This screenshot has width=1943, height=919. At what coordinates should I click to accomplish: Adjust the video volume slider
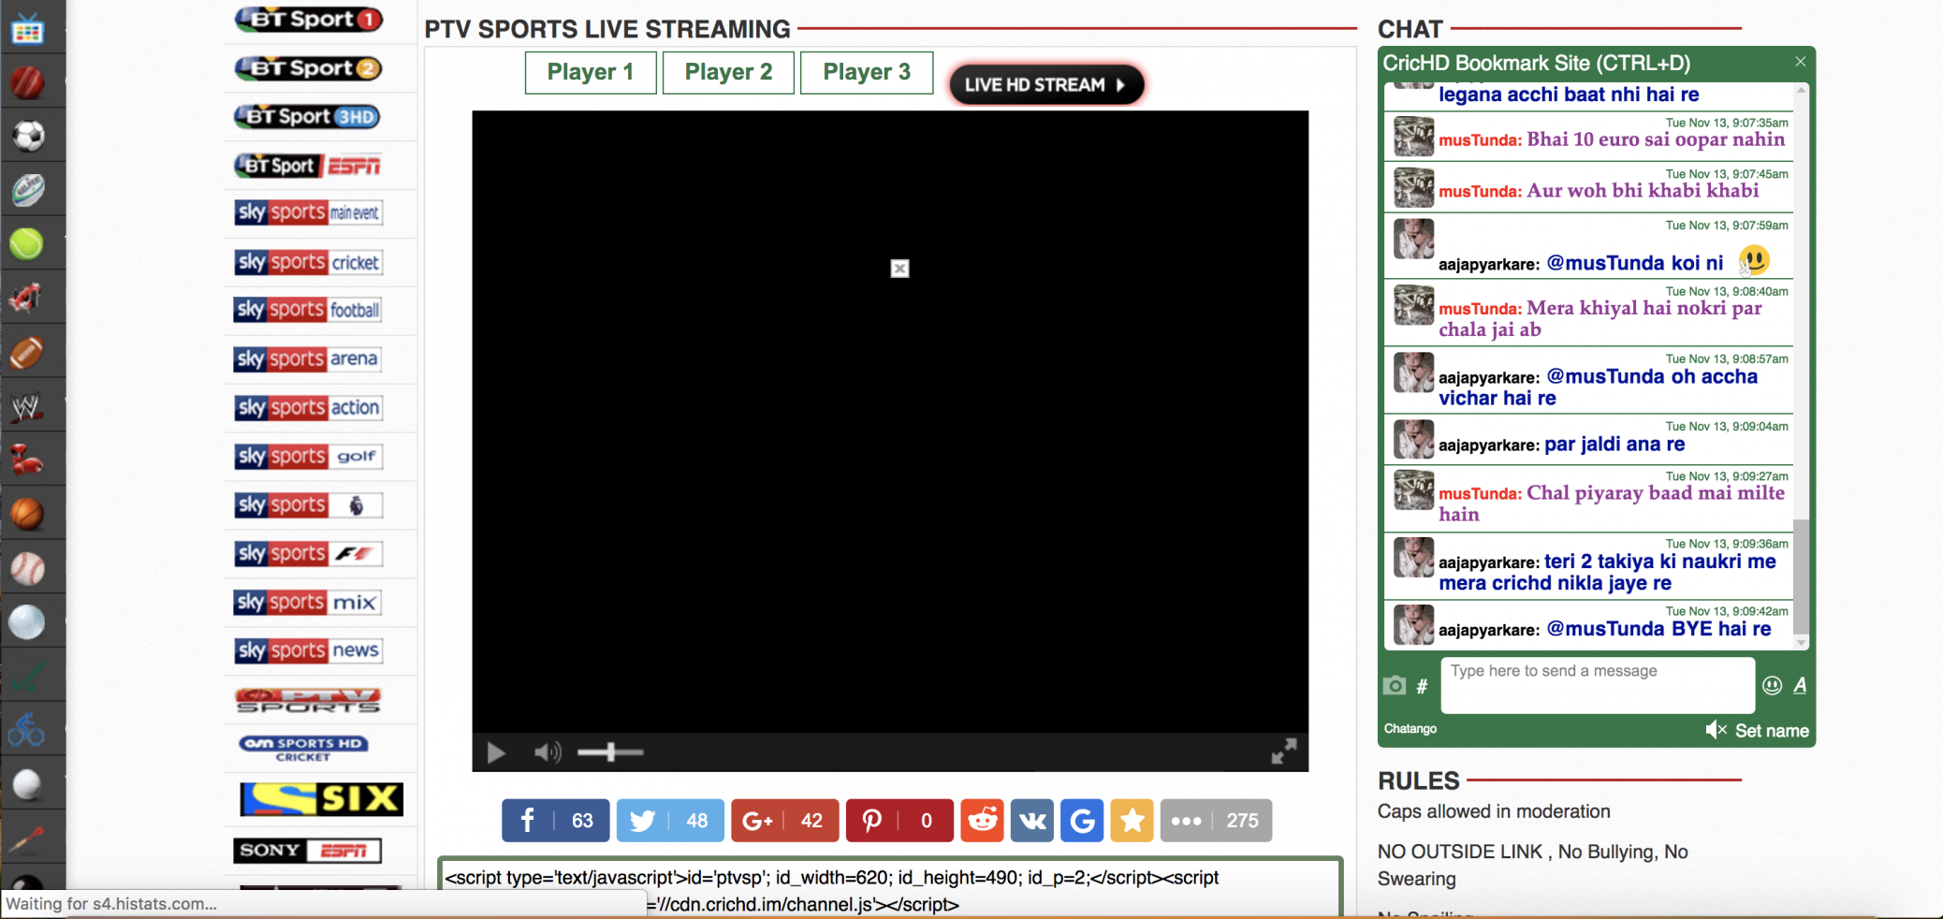coord(610,752)
